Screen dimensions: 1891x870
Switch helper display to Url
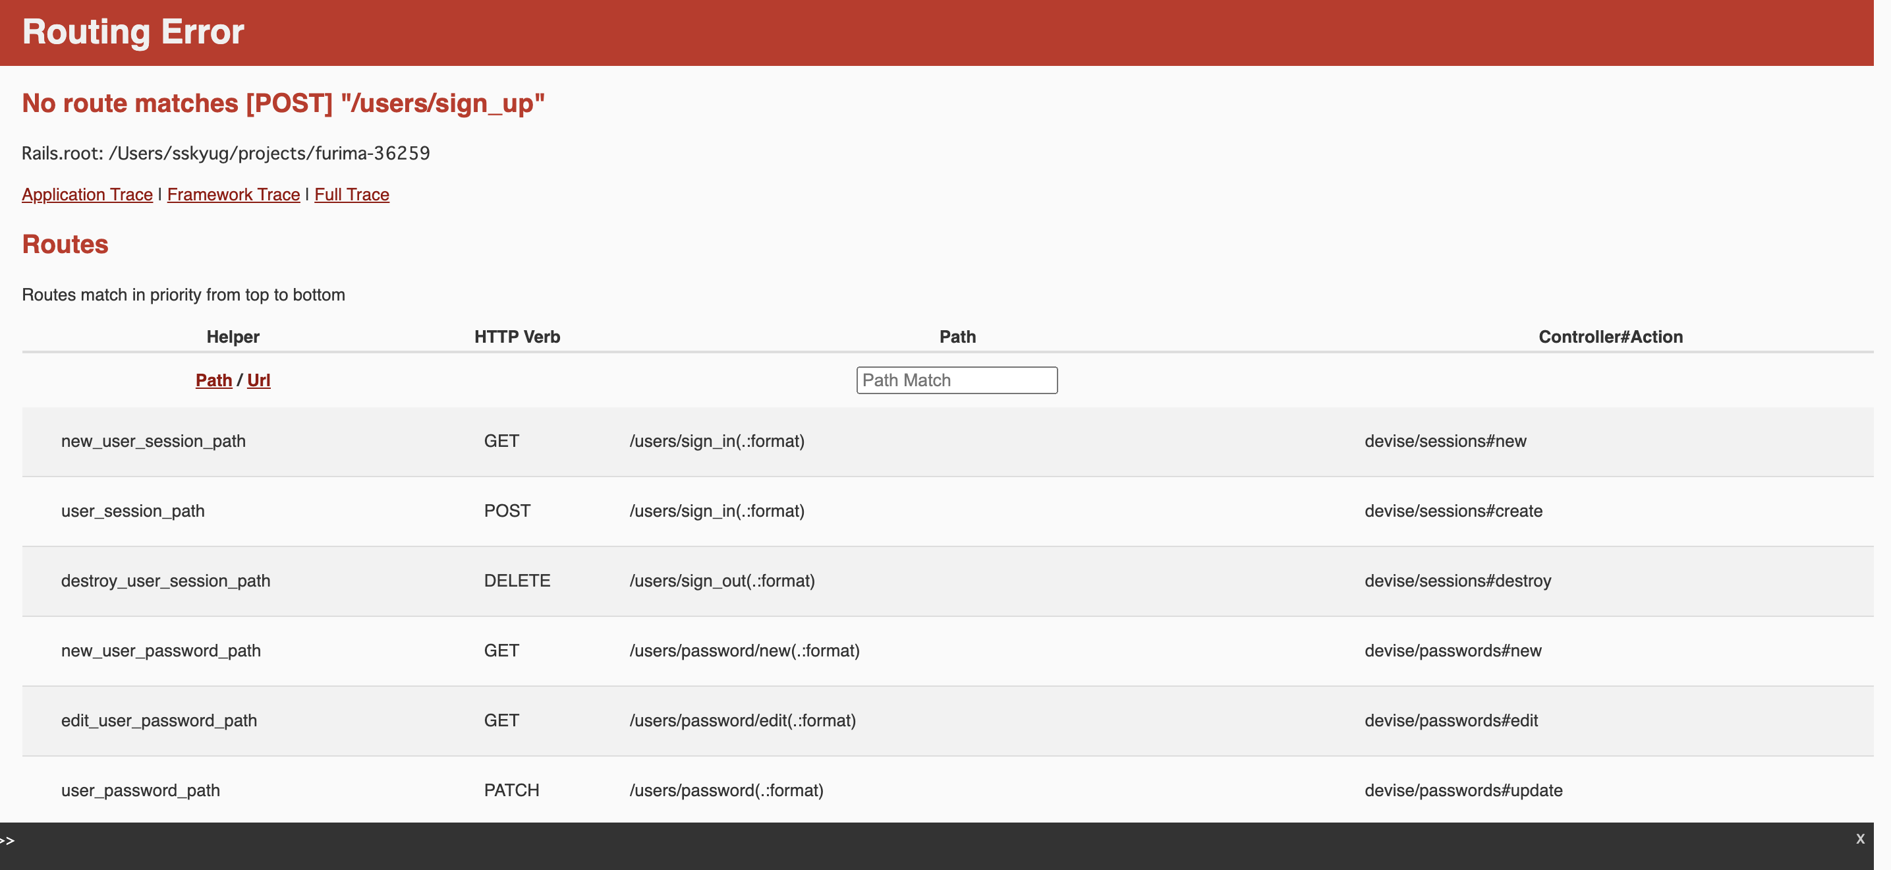click(x=258, y=380)
